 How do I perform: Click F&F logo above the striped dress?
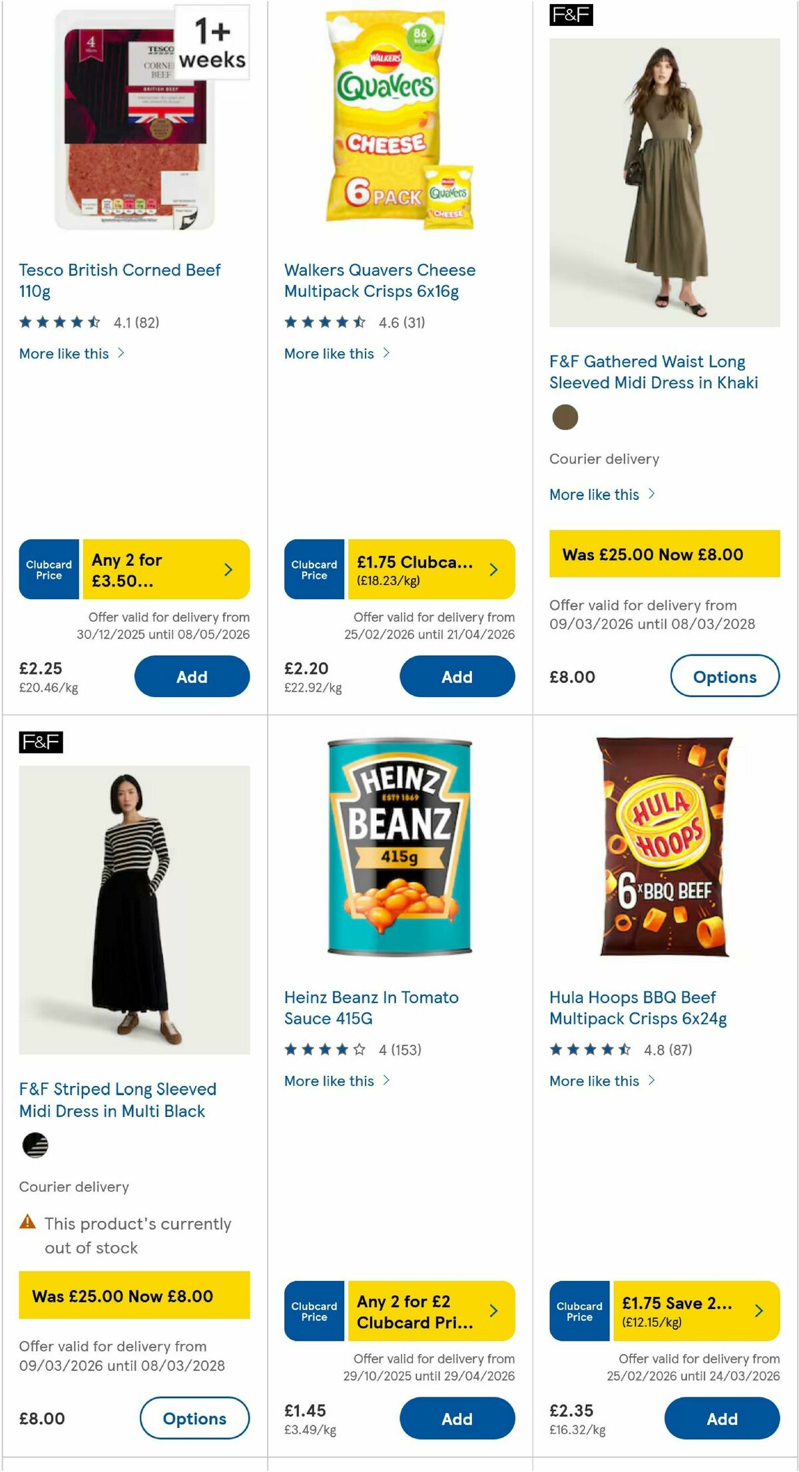(x=41, y=744)
